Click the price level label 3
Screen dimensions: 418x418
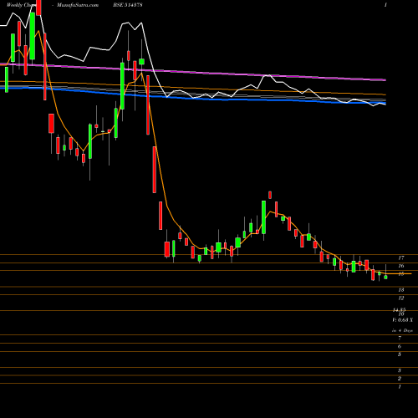coord(400,370)
